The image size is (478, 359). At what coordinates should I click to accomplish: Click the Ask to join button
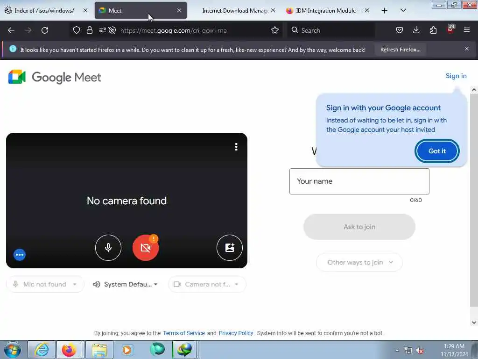pyautogui.click(x=359, y=227)
